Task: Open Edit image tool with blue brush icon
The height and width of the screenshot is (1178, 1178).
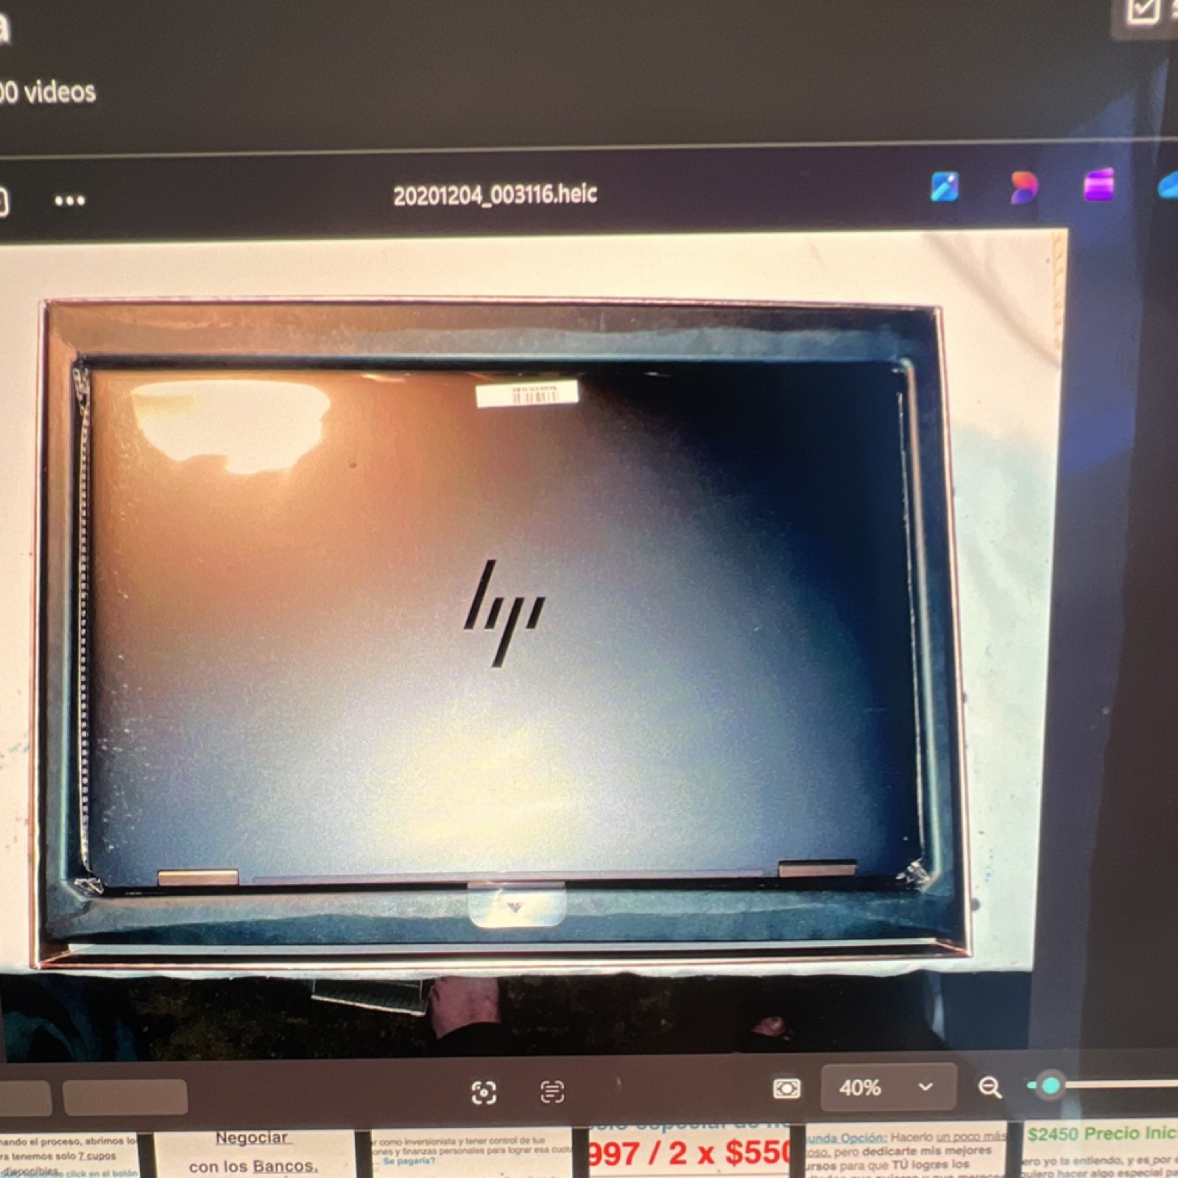Action: click(945, 186)
